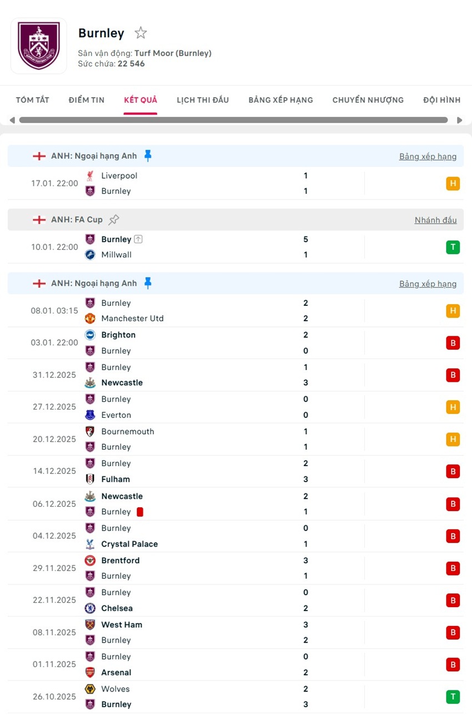Image resolution: width=472 pixels, height=717 pixels.
Task: Open the FA Cup Nhánh đấu link
Action: coord(435,220)
